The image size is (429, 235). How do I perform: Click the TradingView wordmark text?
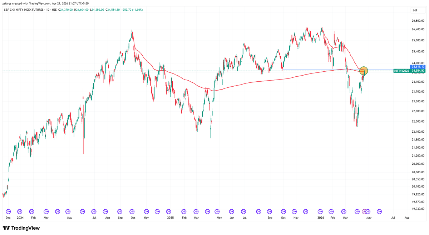point(26,228)
